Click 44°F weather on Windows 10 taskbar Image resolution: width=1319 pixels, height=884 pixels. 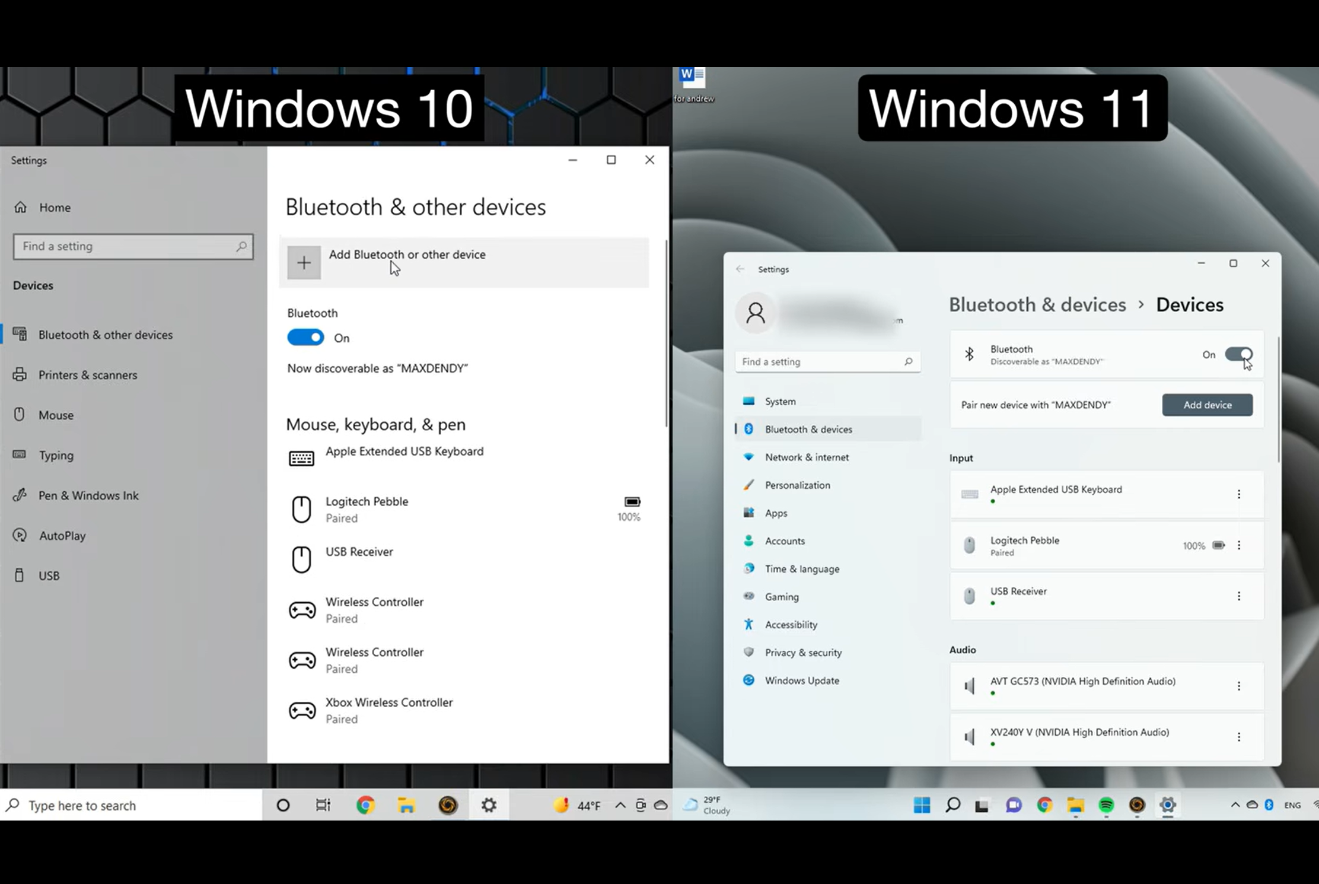(576, 805)
